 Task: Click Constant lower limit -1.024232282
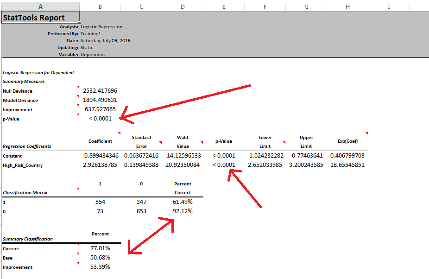(265, 156)
